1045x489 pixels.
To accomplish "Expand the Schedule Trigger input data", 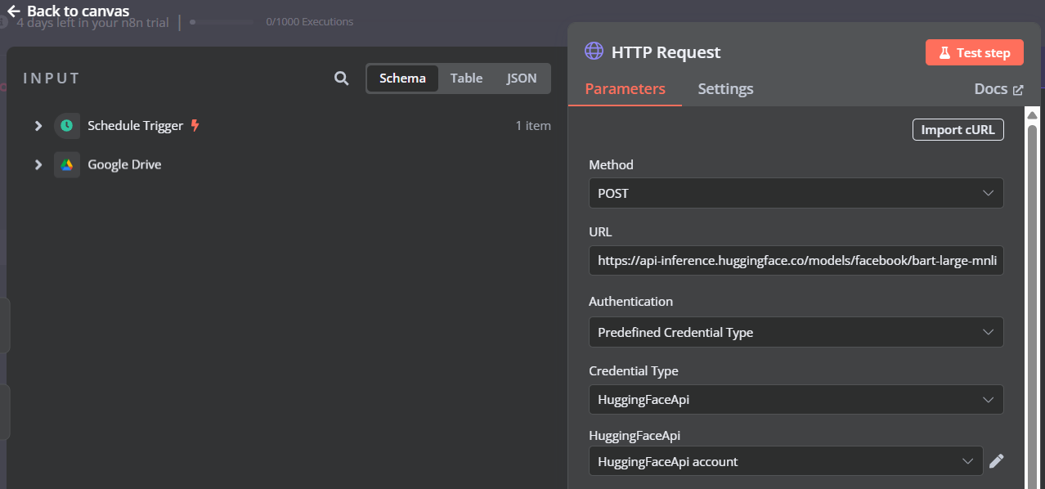I will click(38, 125).
